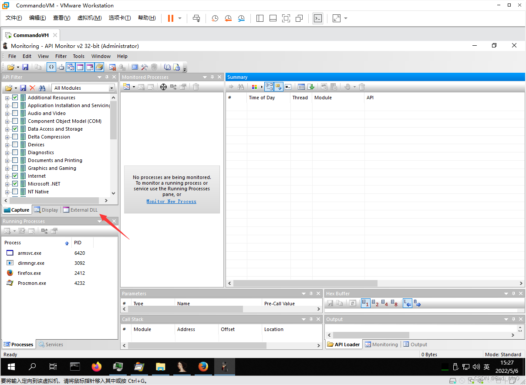Check the Delta Compression checkbox
The height and width of the screenshot is (385, 526).
tap(15, 137)
